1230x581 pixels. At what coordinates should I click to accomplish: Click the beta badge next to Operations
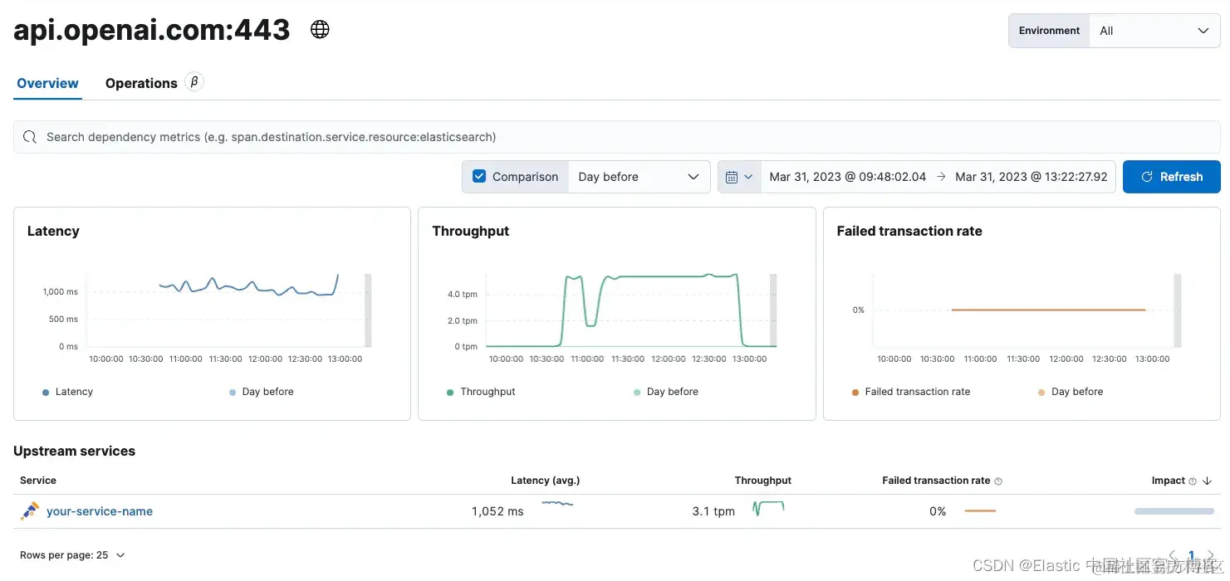coord(194,81)
